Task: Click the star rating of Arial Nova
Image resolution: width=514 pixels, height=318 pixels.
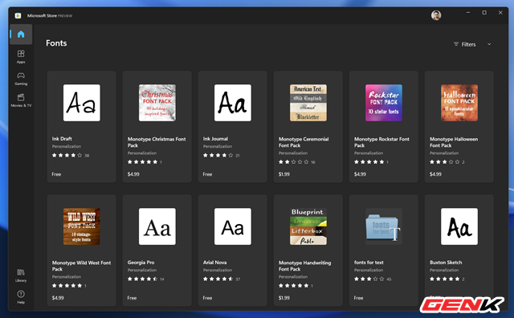Action: [218, 279]
